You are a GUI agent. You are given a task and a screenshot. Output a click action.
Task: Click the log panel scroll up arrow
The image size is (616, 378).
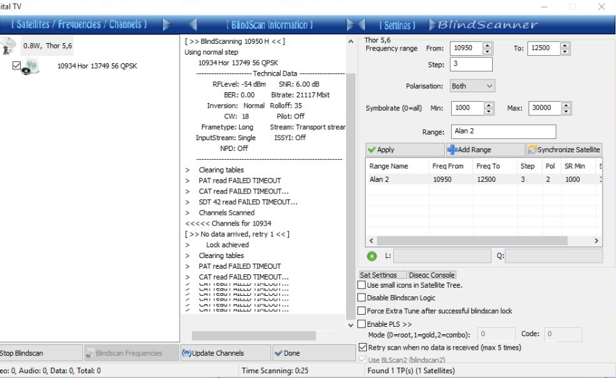351,41
